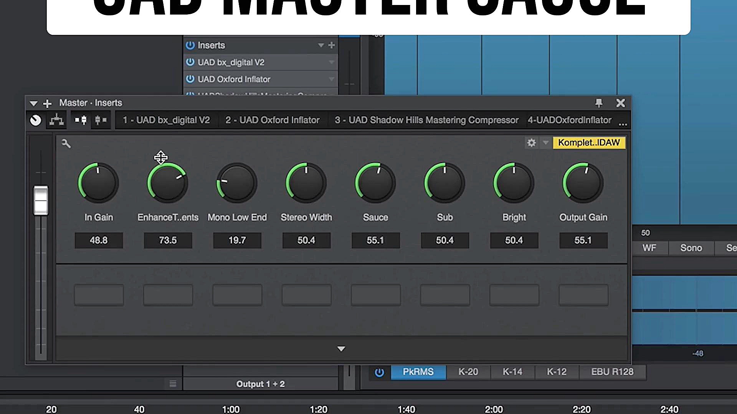Click the 73.5 value field under EnhanceT..ents
The image size is (737, 414).
[x=168, y=240]
